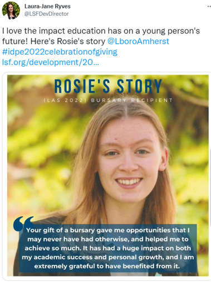Click the 'Your gift of a bursary' line
This screenshot has height=282, width=211.
pos(108,230)
